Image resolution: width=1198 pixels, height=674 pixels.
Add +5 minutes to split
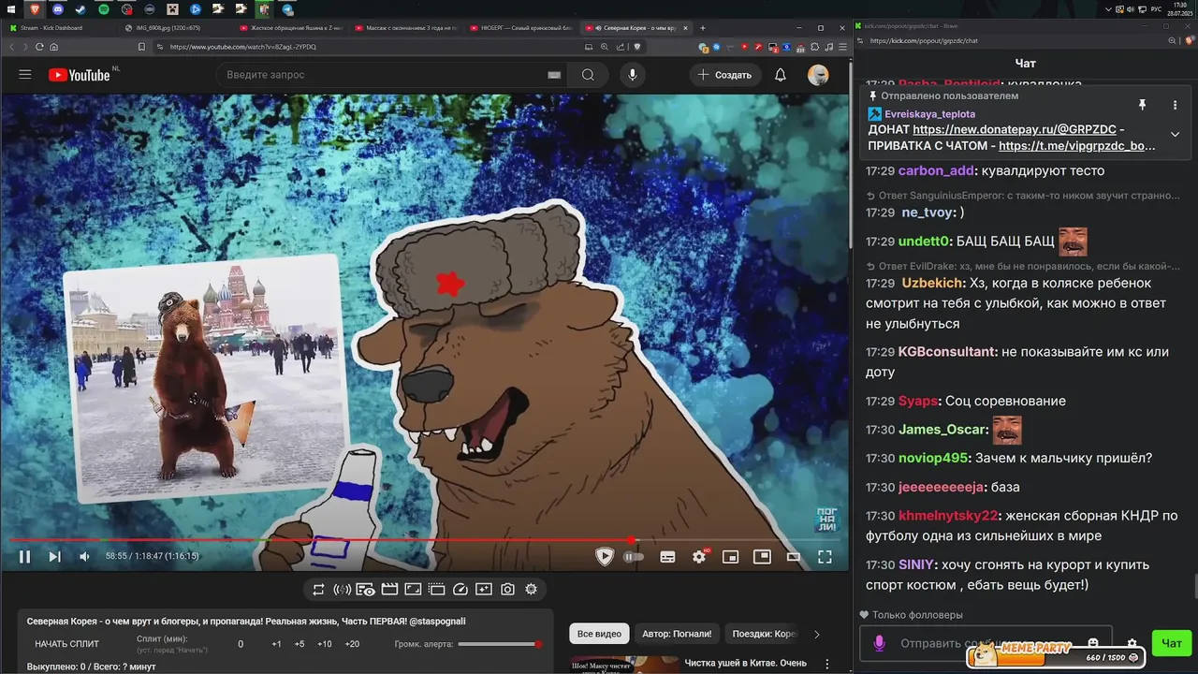[299, 644]
